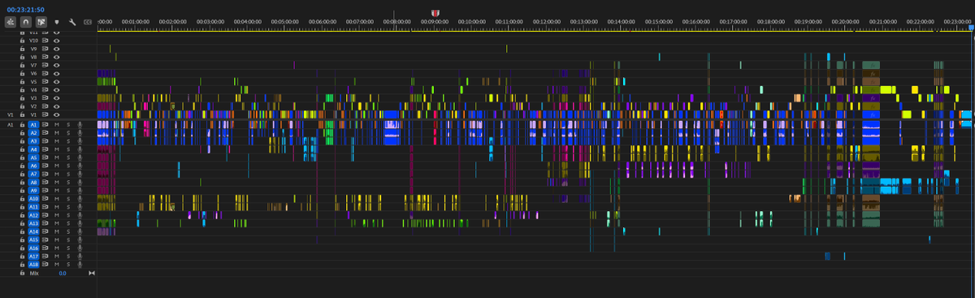Lock the Mix track
This screenshot has width=975, height=298.
tap(23, 274)
